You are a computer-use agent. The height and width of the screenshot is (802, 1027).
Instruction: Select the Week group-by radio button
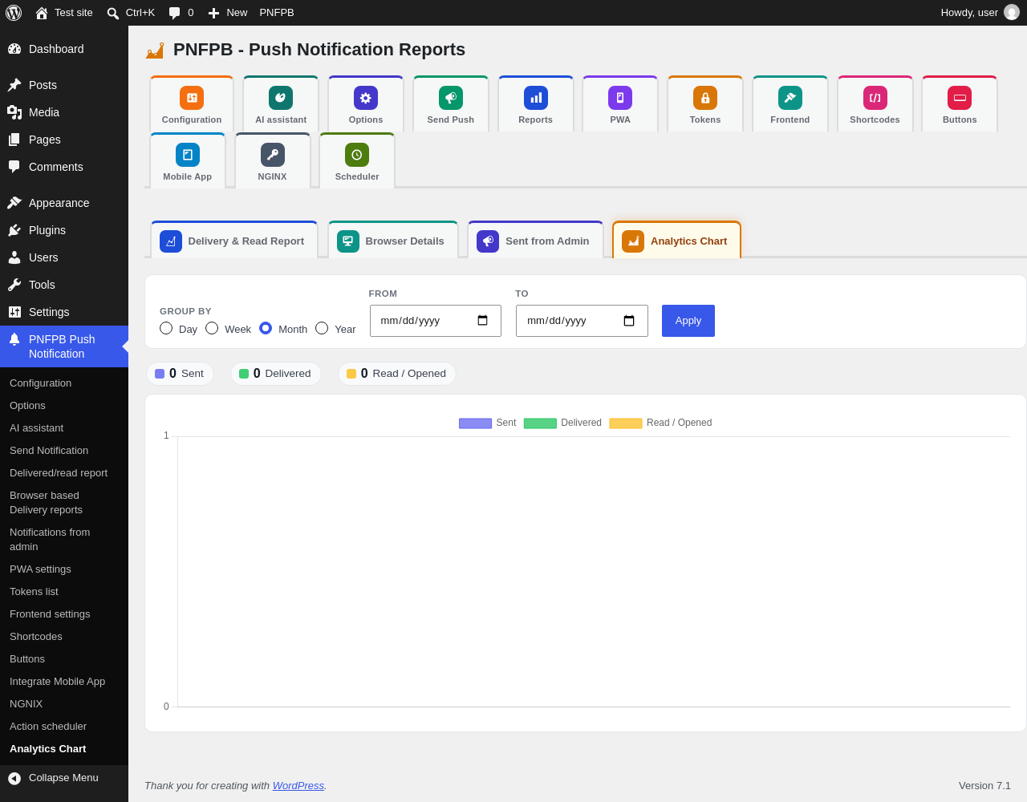[x=212, y=328]
